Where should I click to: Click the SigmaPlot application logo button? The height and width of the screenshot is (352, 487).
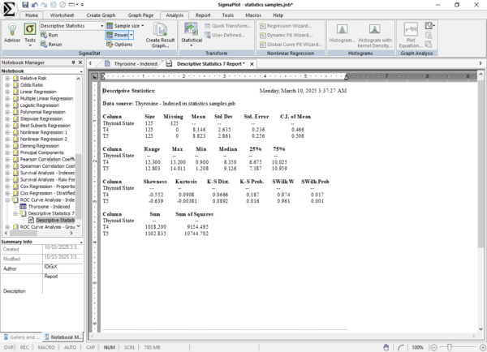[9, 9]
